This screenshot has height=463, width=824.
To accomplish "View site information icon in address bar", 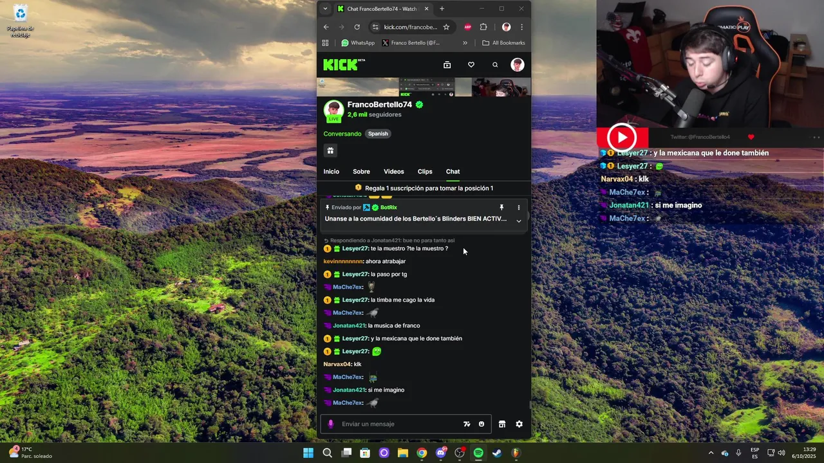I will (375, 27).
